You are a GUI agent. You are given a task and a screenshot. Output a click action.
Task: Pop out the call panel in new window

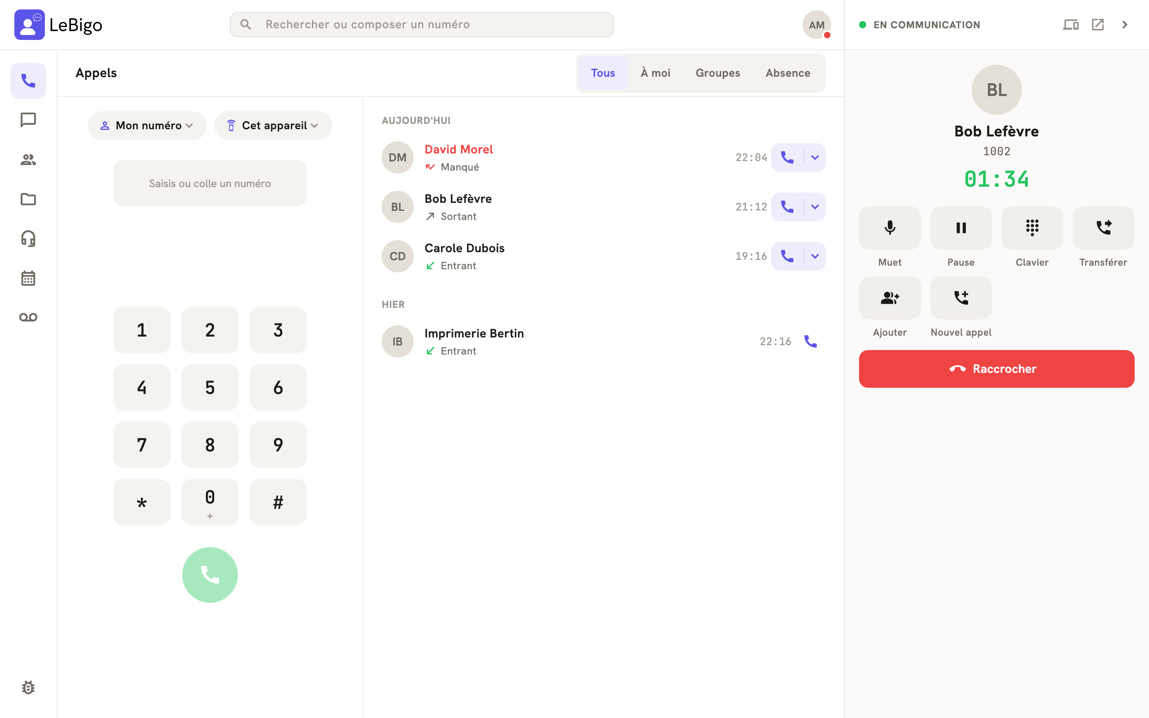[x=1098, y=25]
